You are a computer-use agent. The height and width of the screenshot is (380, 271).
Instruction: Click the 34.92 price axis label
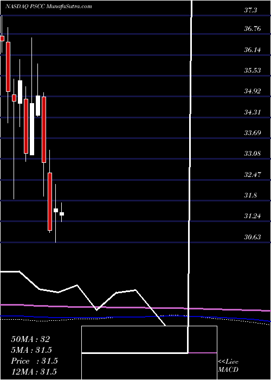[x=253, y=91]
